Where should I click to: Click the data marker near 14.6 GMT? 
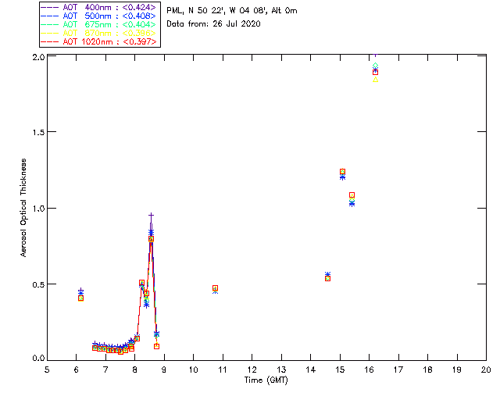(x=327, y=278)
